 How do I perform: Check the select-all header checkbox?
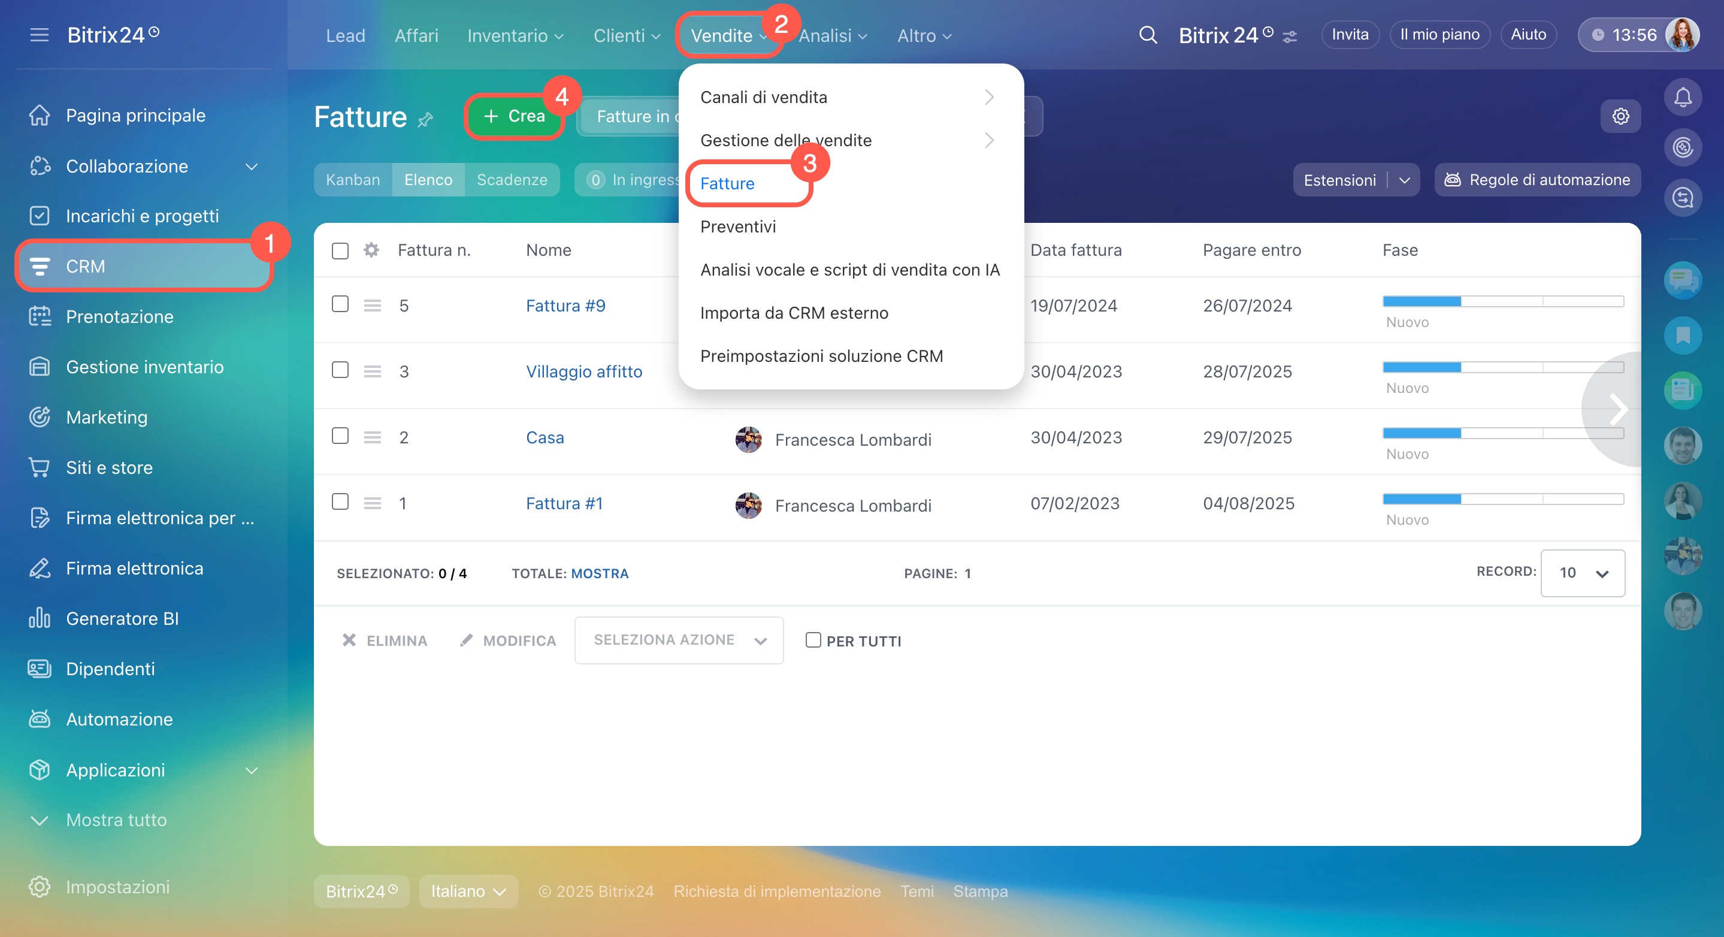pos(340,251)
